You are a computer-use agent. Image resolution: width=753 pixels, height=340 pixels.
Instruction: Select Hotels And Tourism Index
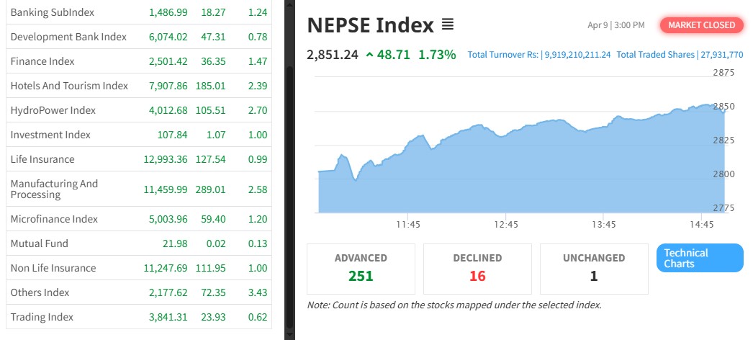click(x=69, y=86)
